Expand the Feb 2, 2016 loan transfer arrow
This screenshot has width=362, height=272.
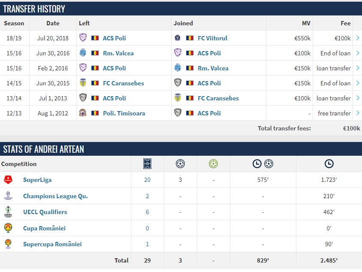pyautogui.click(x=357, y=68)
